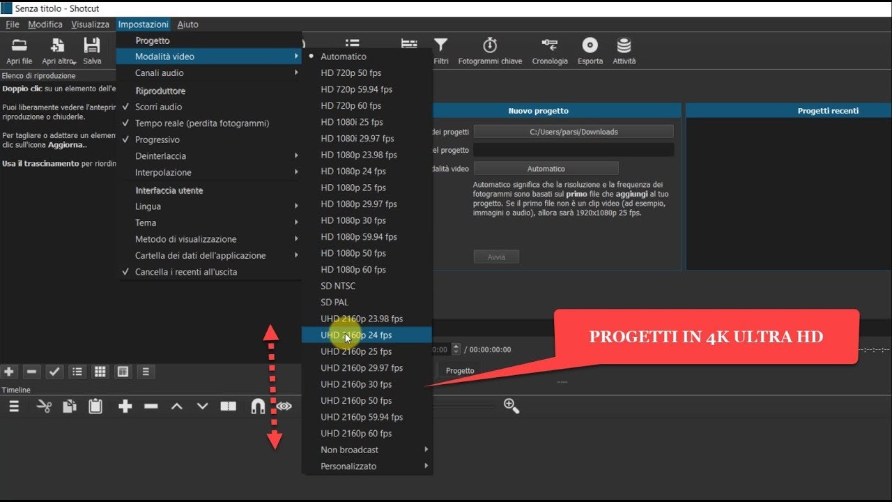Toggle scrub while dragging eye icon

pos(284,406)
